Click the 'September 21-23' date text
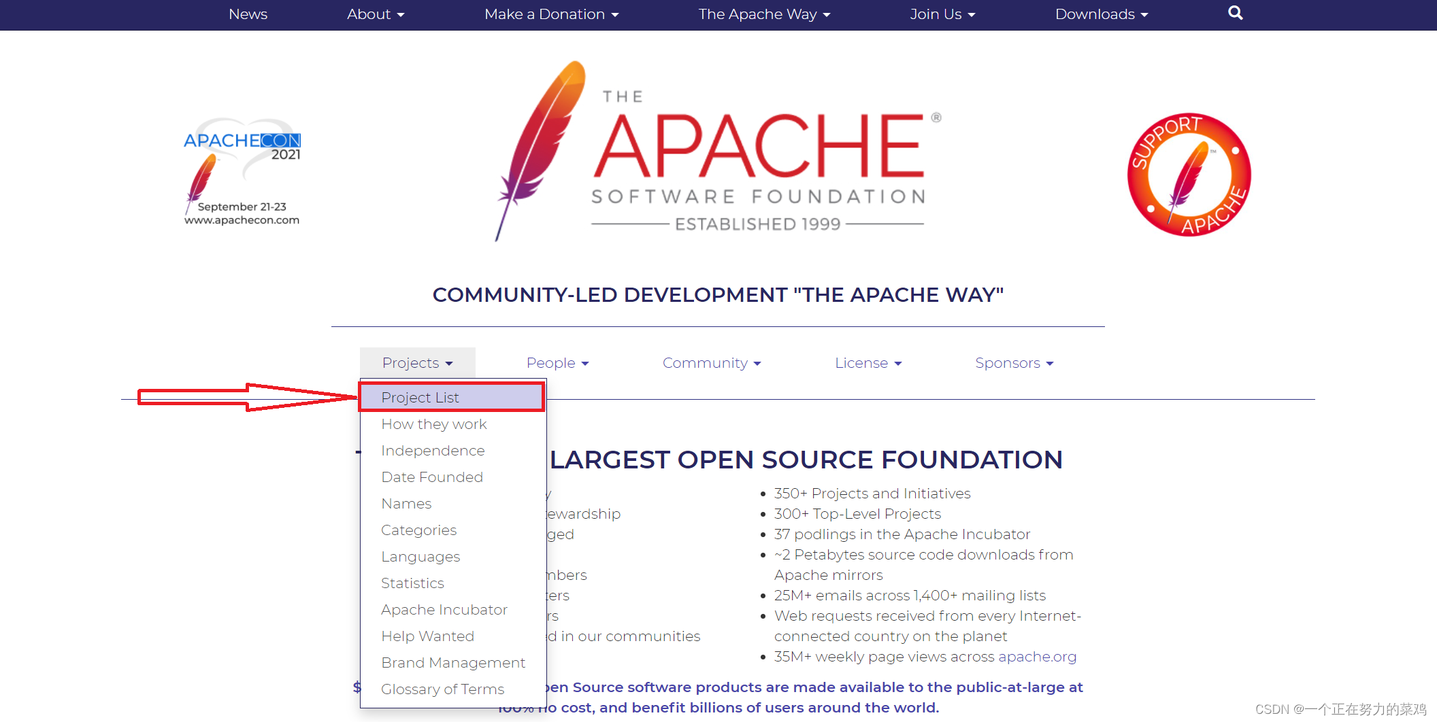The width and height of the screenshot is (1437, 722). [x=242, y=207]
